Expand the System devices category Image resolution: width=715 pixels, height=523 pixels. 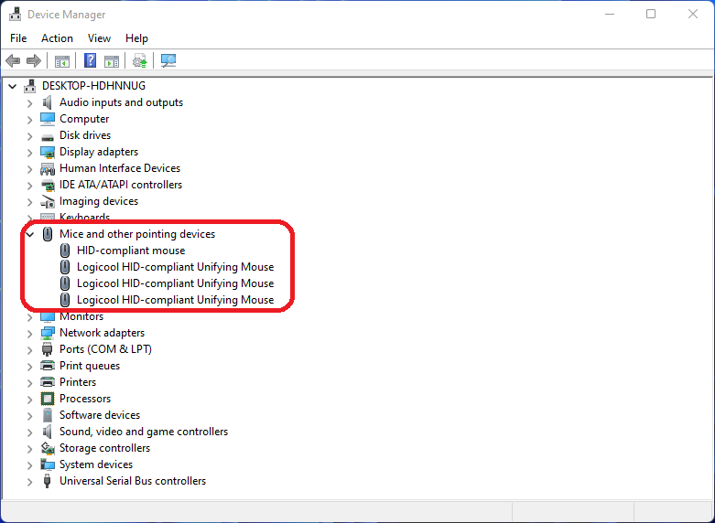coord(29,465)
